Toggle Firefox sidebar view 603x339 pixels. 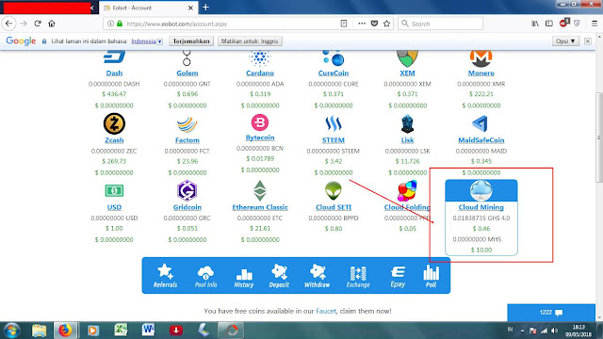tap(549, 24)
